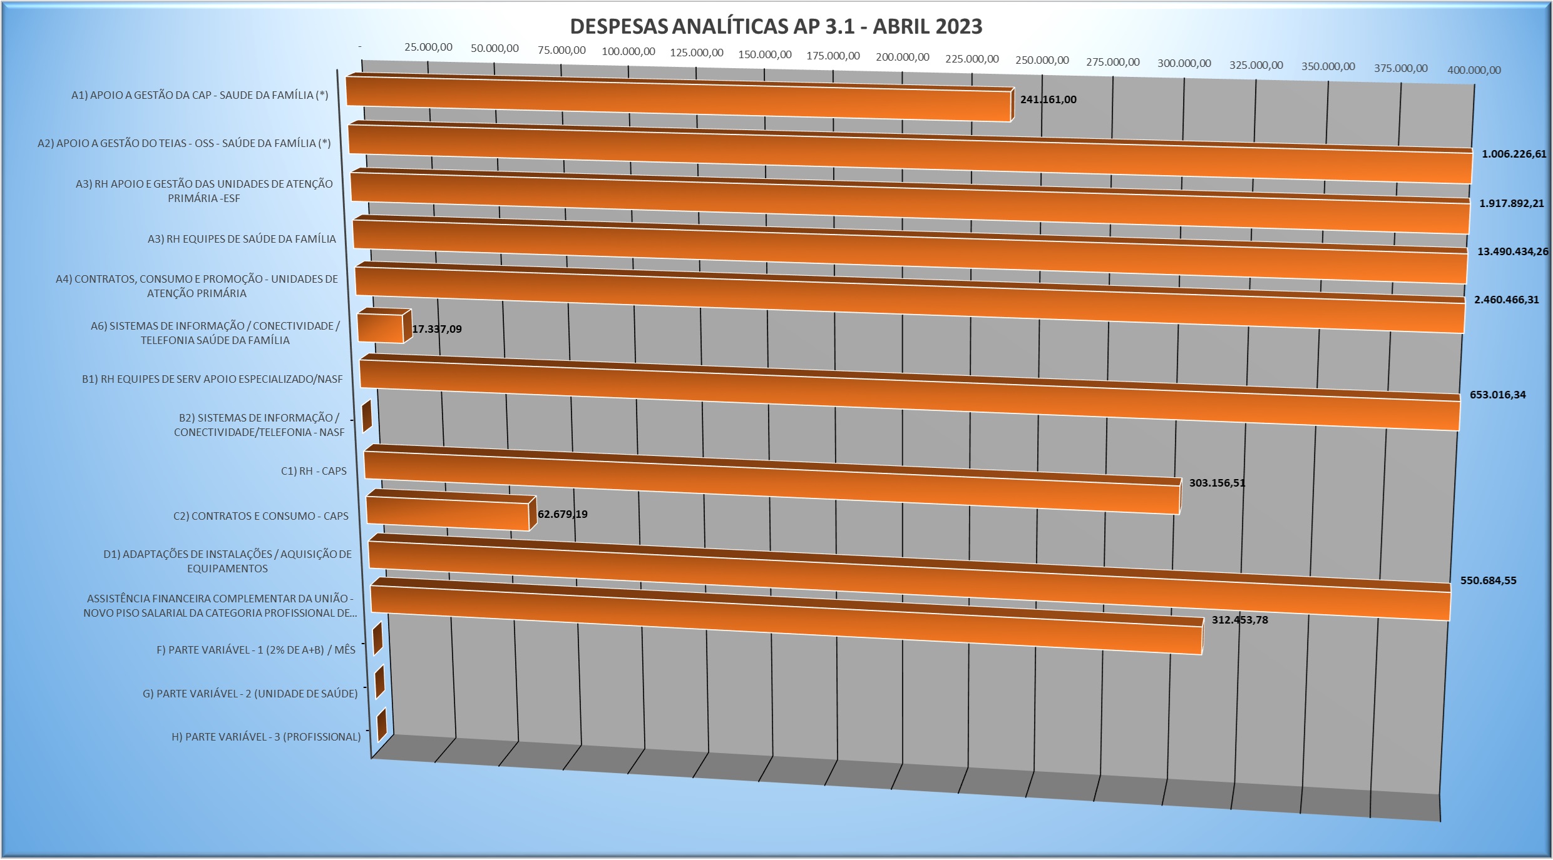
Task: Click the 200.000,00 axis value
Action: click(x=902, y=58)
